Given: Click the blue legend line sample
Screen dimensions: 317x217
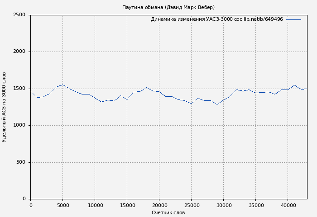Looking at the screenshot, I should tap(293, 19).
